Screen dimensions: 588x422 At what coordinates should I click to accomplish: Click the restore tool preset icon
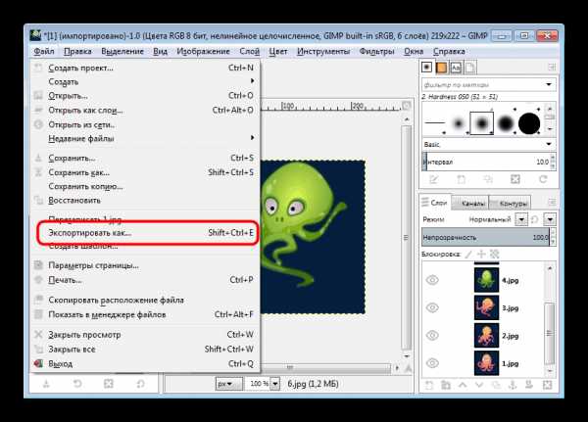pos(77,384)
